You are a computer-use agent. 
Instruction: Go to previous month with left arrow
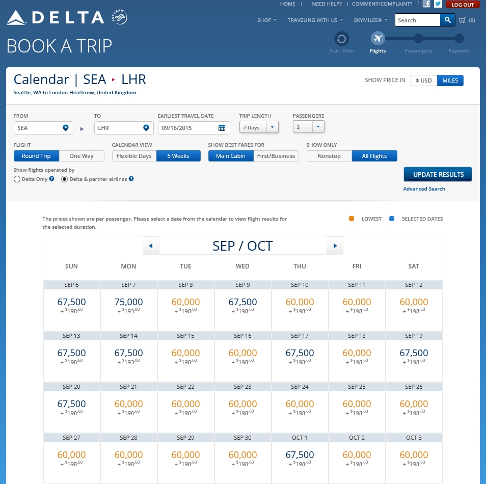(x=151, y=246)
